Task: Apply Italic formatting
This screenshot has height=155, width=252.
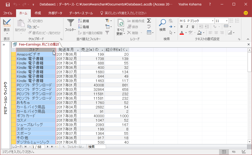Action: (x=187, y=27)
